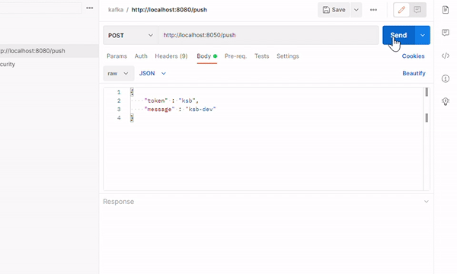Switch to Auth tab
This screenshot has height=274, width=457.
pos(141,56)
